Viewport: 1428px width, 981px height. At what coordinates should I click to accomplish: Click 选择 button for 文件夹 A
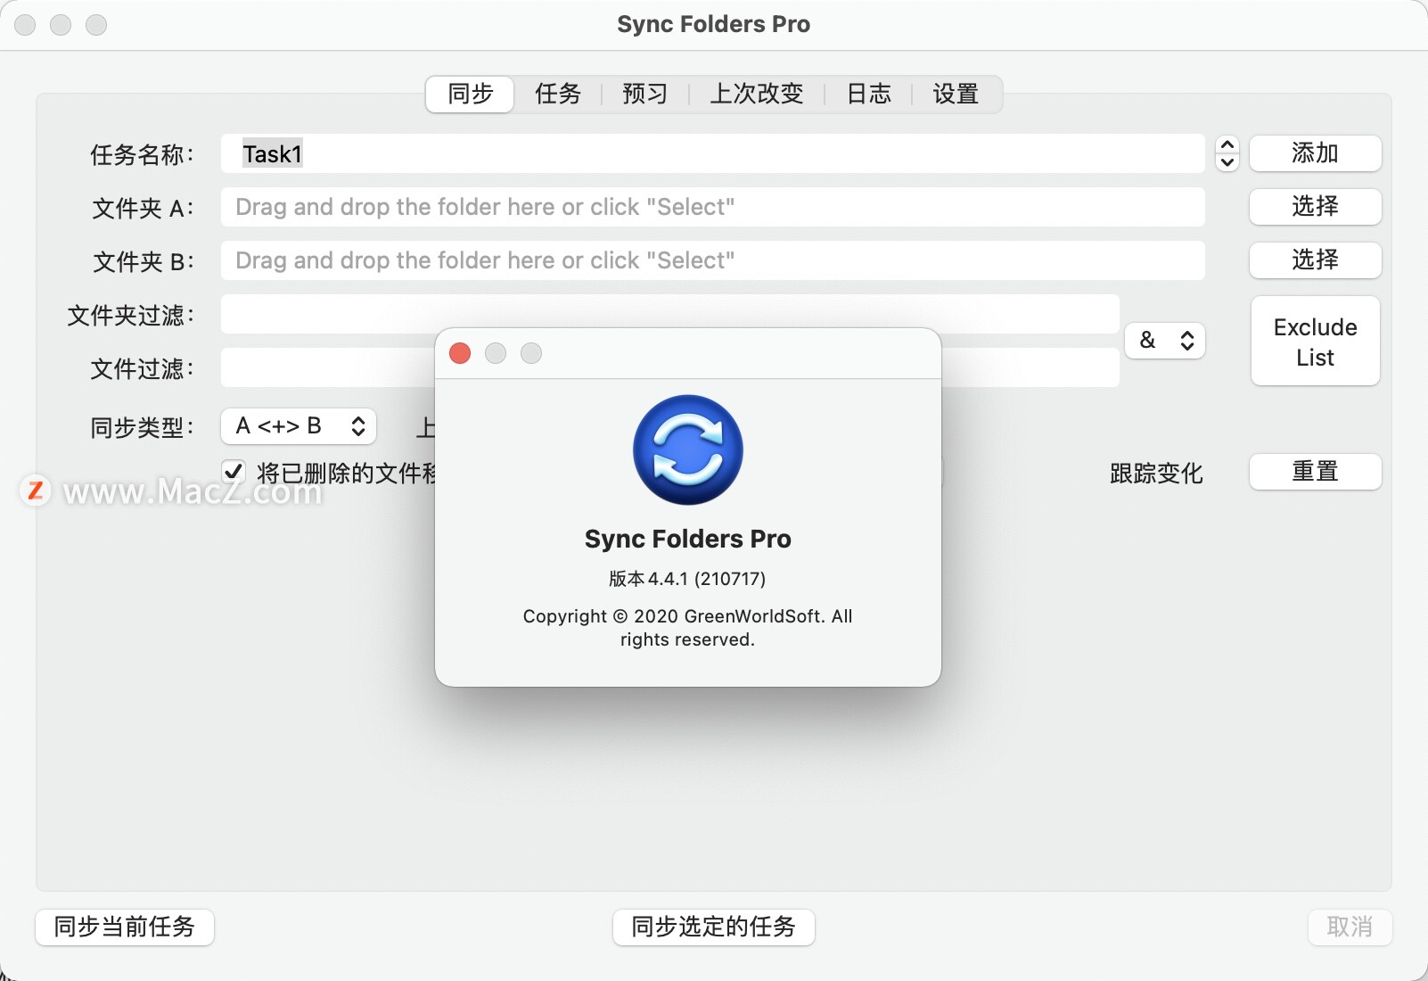[1315, 207]
